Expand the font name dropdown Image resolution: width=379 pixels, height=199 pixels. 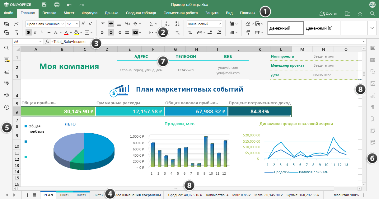click(62, 24)
